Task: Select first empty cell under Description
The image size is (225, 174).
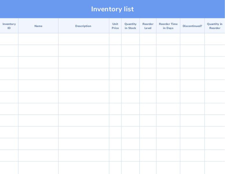Action: click(83, 39)
